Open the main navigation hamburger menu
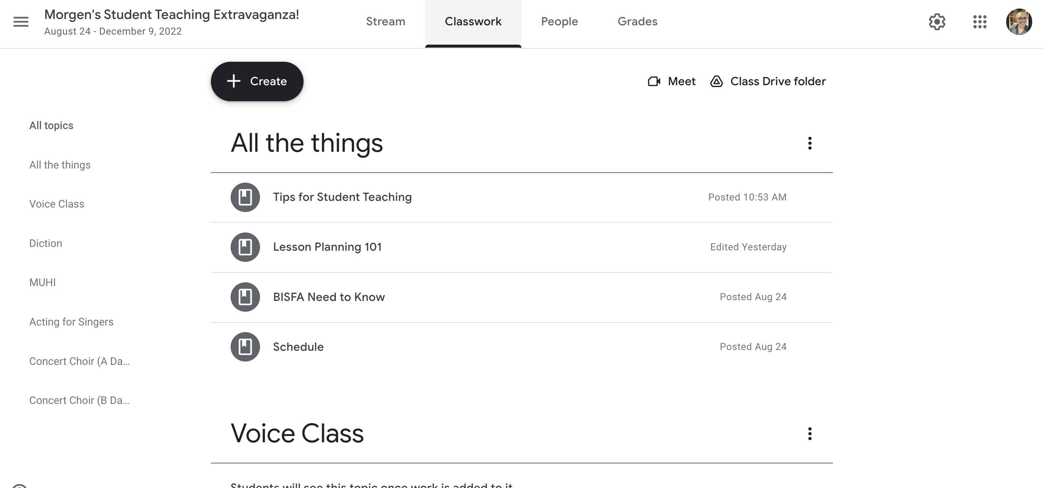Image resolution: width=1043 pixels, height=488 pixels. [21, 22]
